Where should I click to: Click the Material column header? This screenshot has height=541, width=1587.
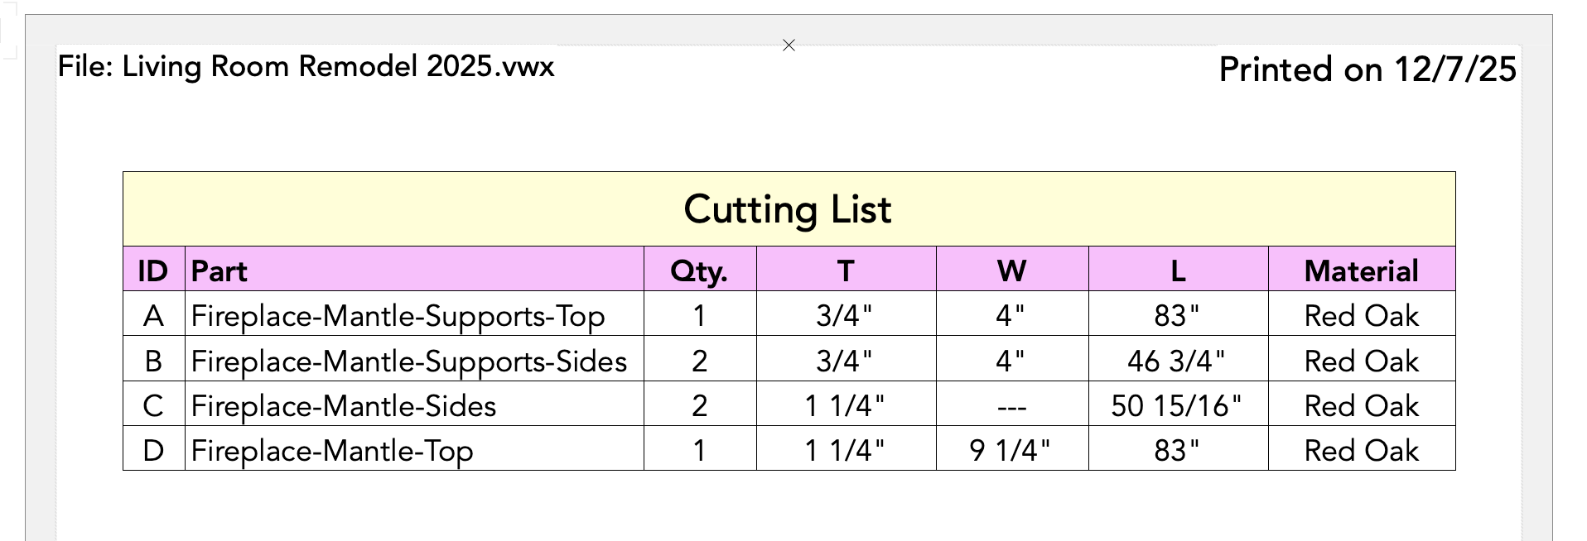(1361, 270)
